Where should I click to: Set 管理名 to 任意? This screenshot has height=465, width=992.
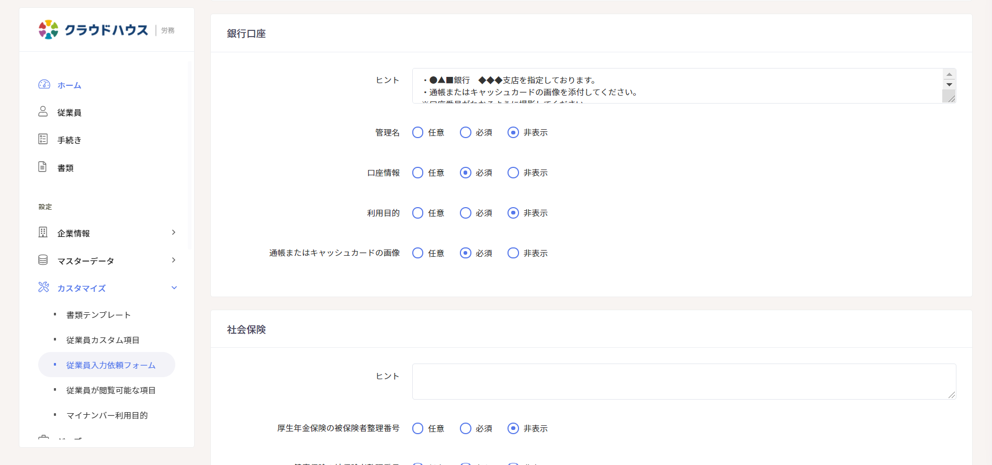[418, 132]
